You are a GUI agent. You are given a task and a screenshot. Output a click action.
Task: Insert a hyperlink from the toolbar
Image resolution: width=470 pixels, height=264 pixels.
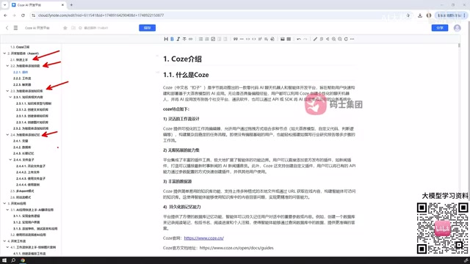point(190,39)
